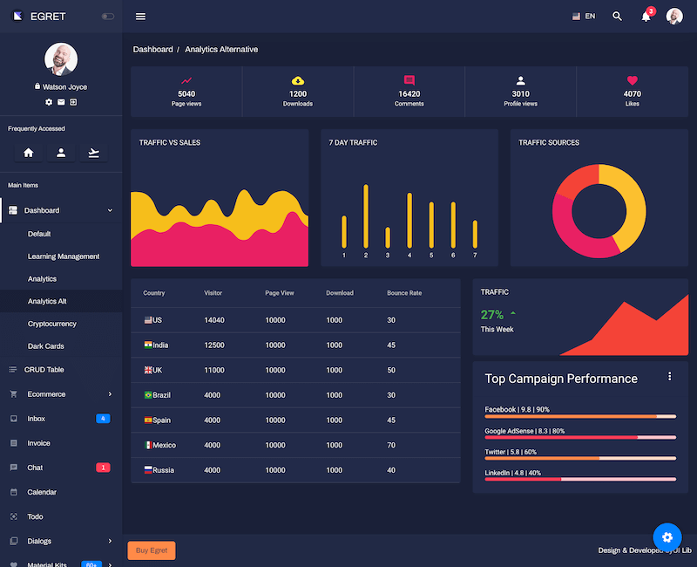Click the hamburger menu icon
This screenshot has height=567, width=697.
coord(140,17)
